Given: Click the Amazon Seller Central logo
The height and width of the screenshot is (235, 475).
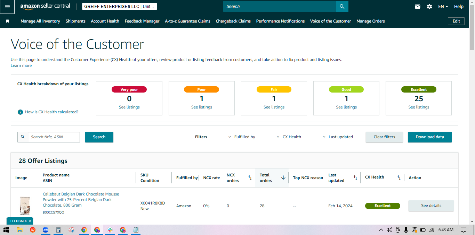Looking at the screenshot, I should 45,7.
